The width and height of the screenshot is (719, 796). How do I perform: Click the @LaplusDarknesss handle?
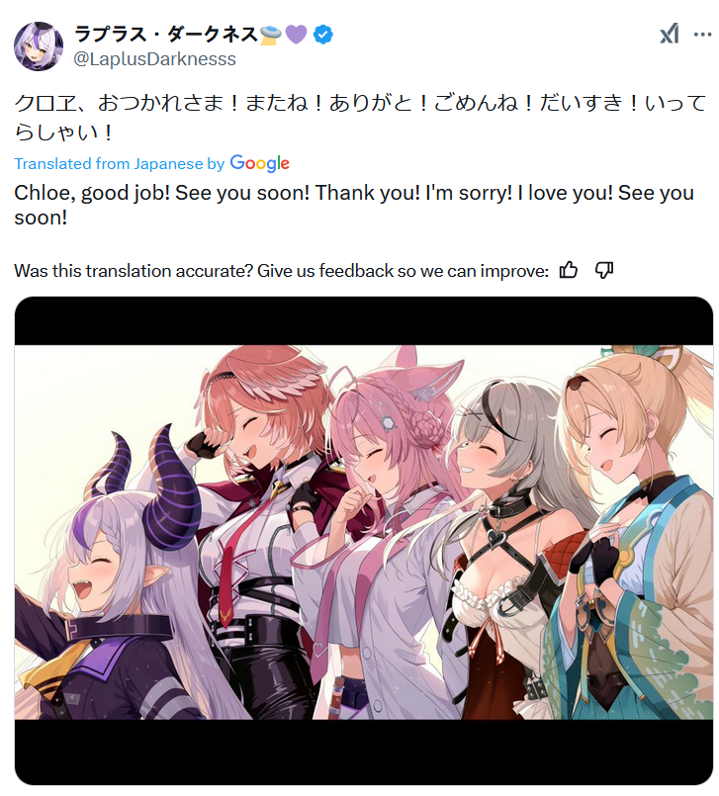(155, 59)
